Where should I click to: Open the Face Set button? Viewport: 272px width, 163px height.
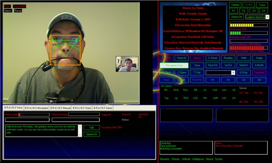[212, 65]
